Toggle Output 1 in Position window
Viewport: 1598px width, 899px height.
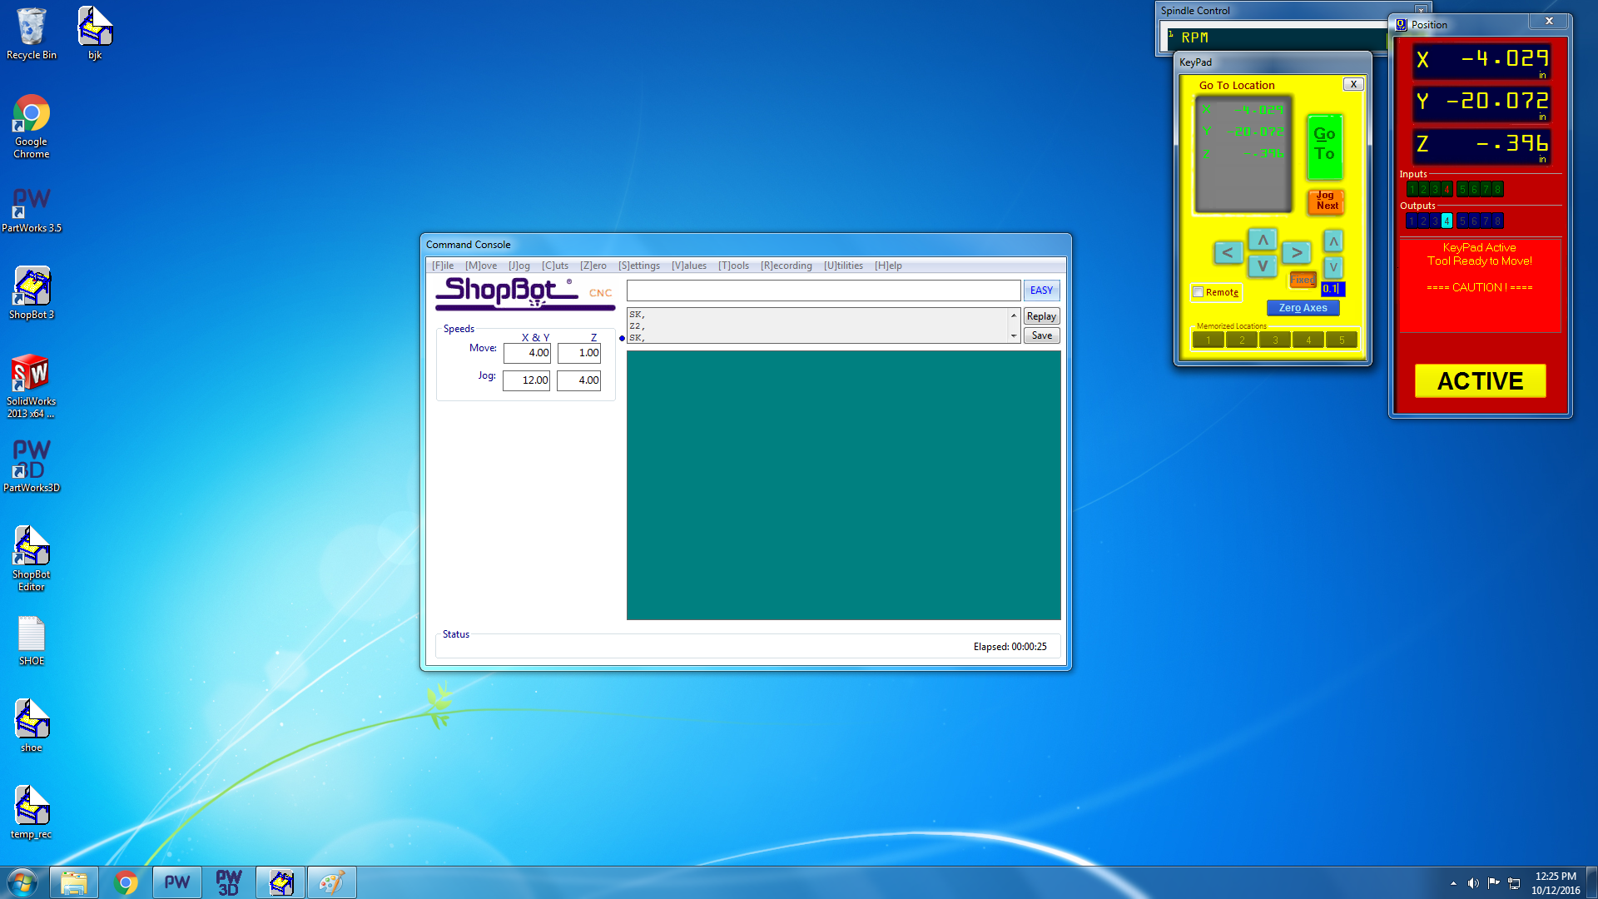1412,221
